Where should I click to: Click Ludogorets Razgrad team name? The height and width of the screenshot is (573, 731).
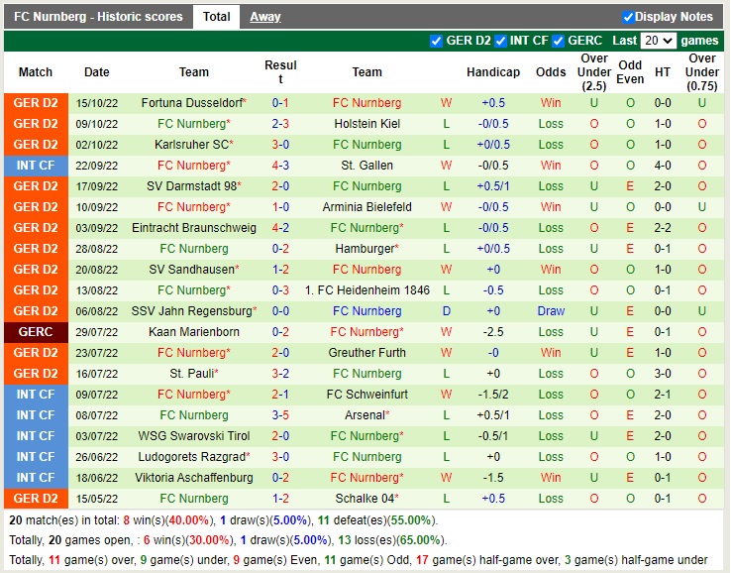(x=191, y=457)
